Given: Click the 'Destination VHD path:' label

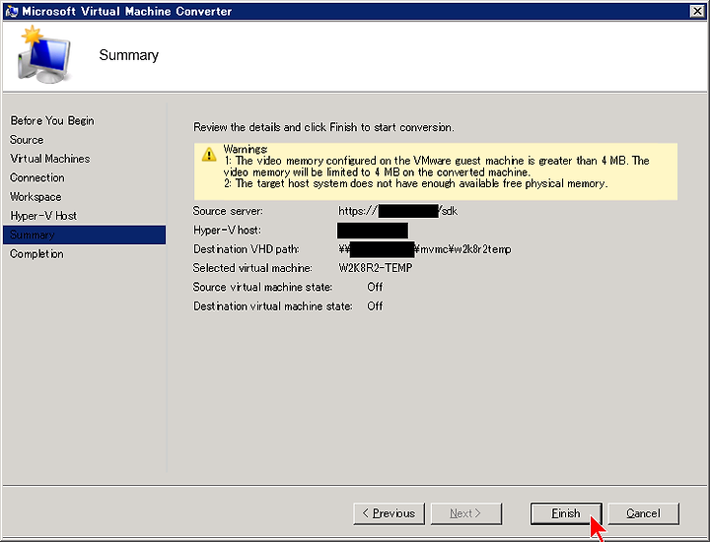Looking at the screenshot, I should click(x=246, y=249).
